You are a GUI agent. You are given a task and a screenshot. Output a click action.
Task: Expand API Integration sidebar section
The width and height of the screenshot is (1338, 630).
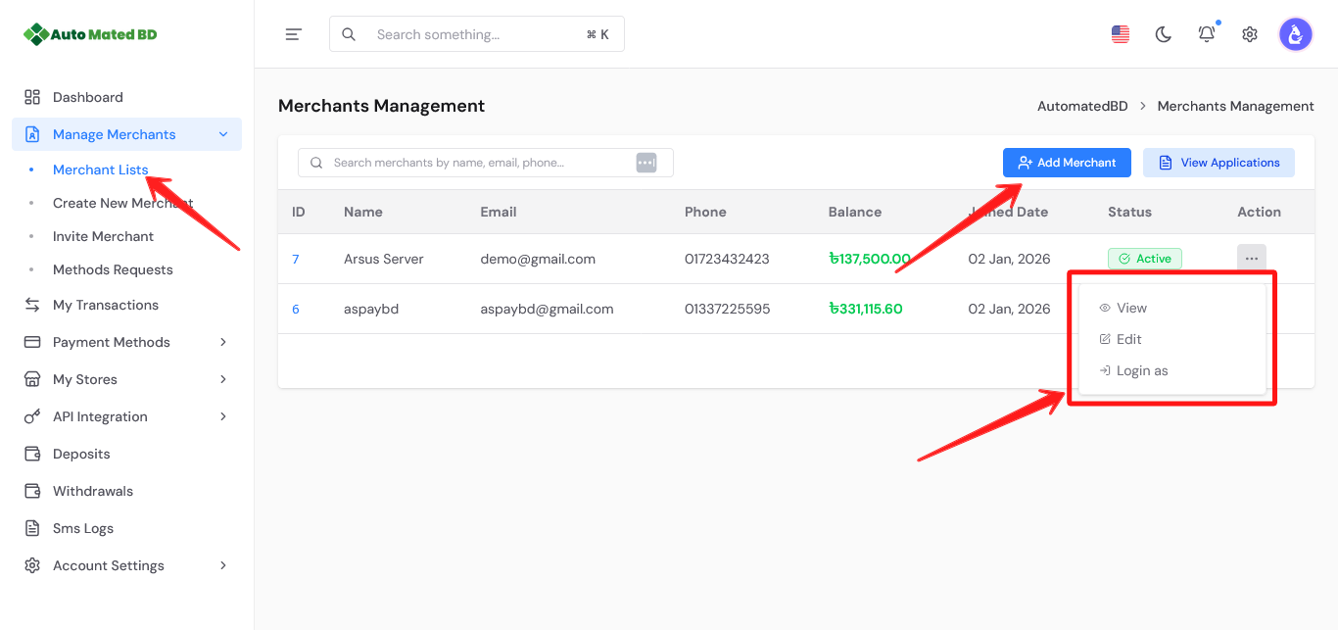[x=223, y=416]
